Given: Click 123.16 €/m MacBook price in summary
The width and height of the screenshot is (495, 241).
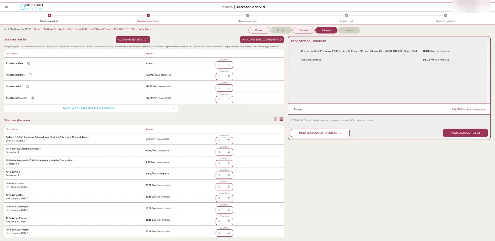Looking at the screenshot, I should (x=436, y=51).
